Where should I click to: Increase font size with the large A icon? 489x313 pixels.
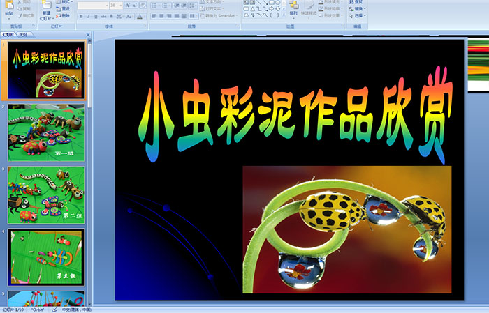128,6
